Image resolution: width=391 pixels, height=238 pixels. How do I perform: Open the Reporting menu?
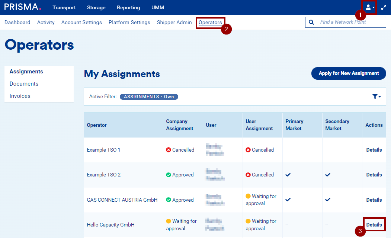(128, 7)
